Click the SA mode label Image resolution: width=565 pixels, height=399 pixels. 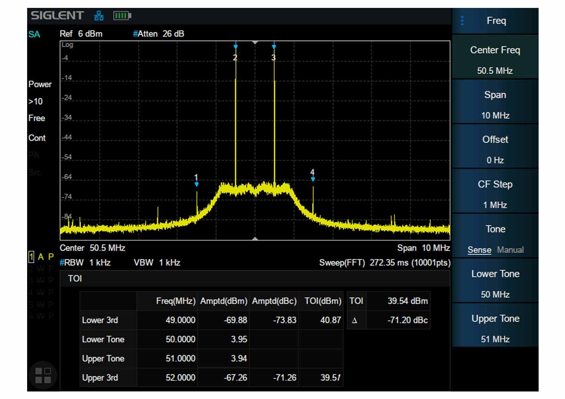(34, 34)
